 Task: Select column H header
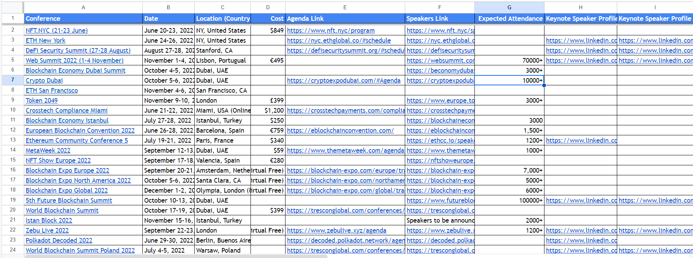[x=581, y=7]
